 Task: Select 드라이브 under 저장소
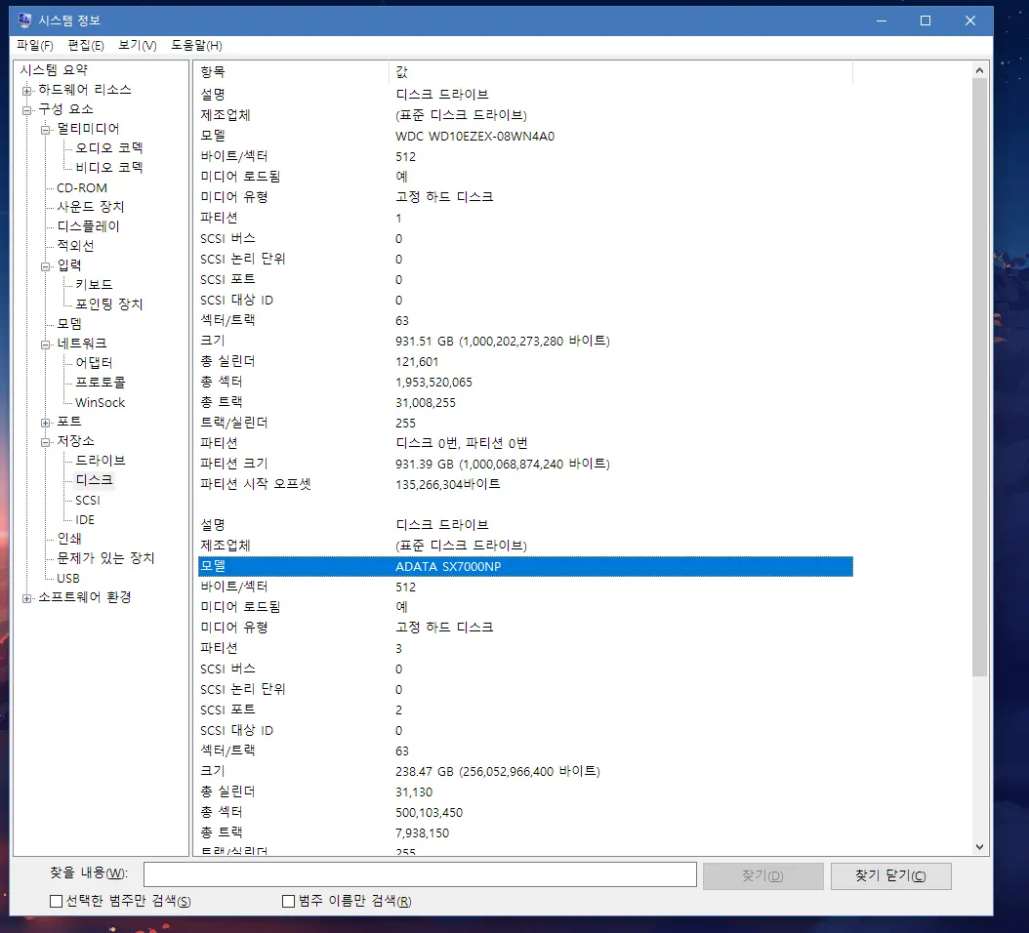pos(101,461)
